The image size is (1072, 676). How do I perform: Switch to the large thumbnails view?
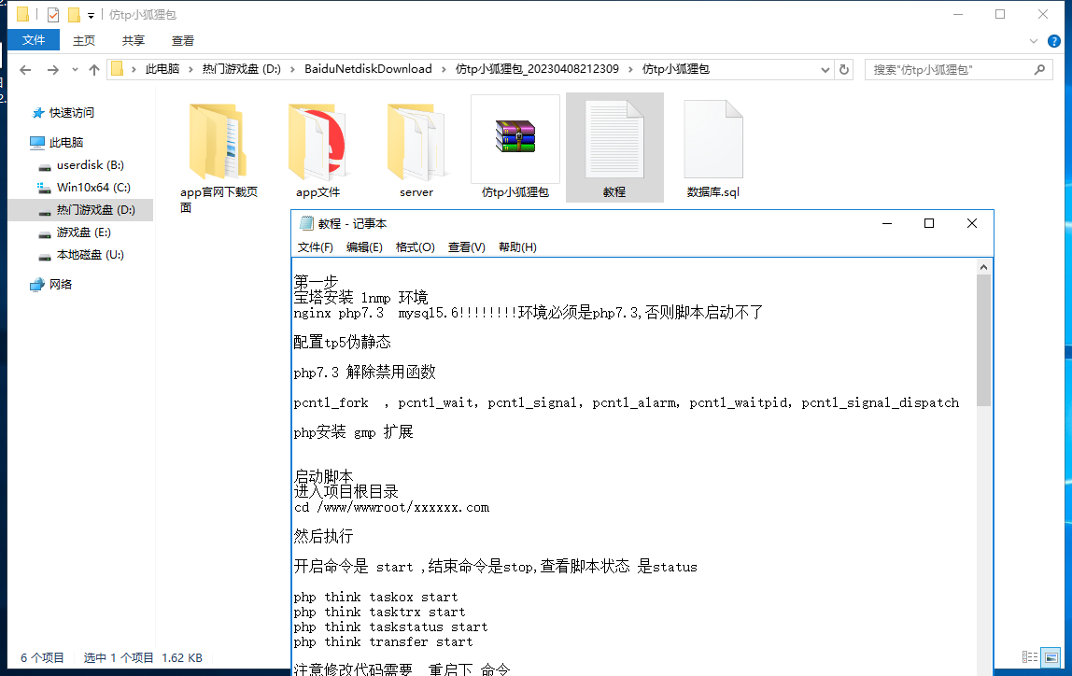click(x=1051, y=657)
